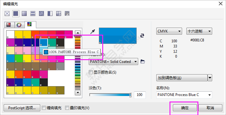
Task: Select the Texture fill icon
Action: tap(59, 13)
